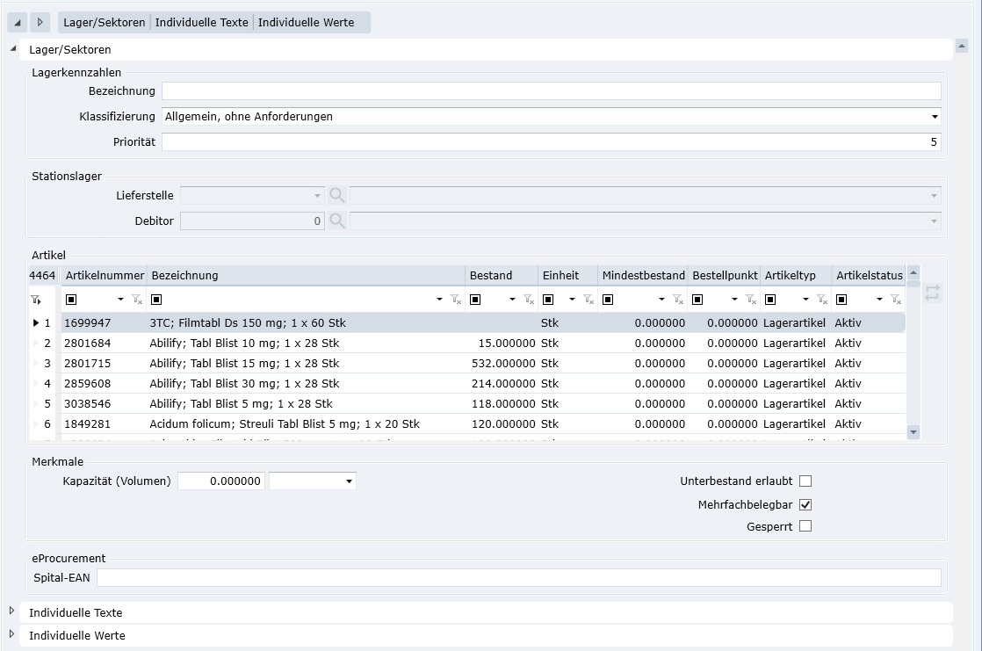Switch to the Individuelle Werte tab
The width and height of the screenshot is (982, 651).
(306, 22)
